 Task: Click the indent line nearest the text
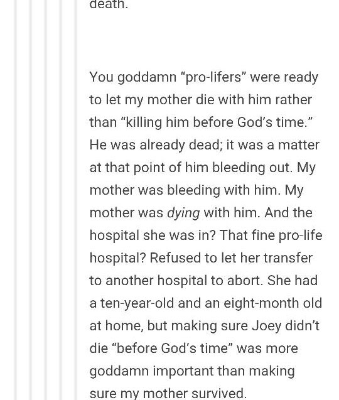click(x=75, y=200)
